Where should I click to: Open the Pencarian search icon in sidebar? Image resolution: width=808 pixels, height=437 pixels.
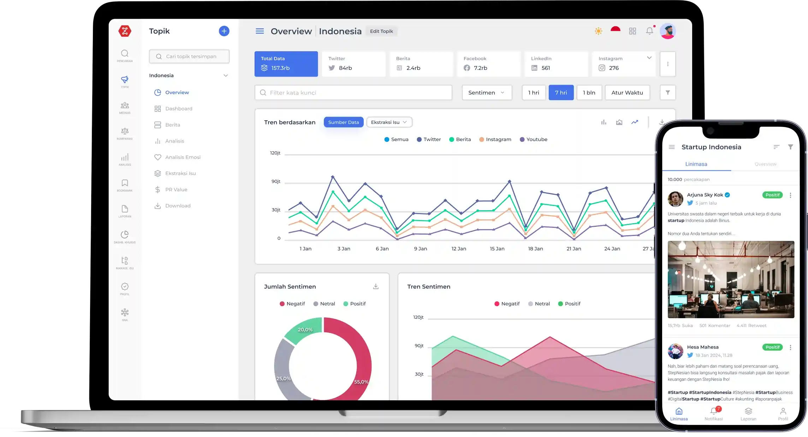(125, 54)
